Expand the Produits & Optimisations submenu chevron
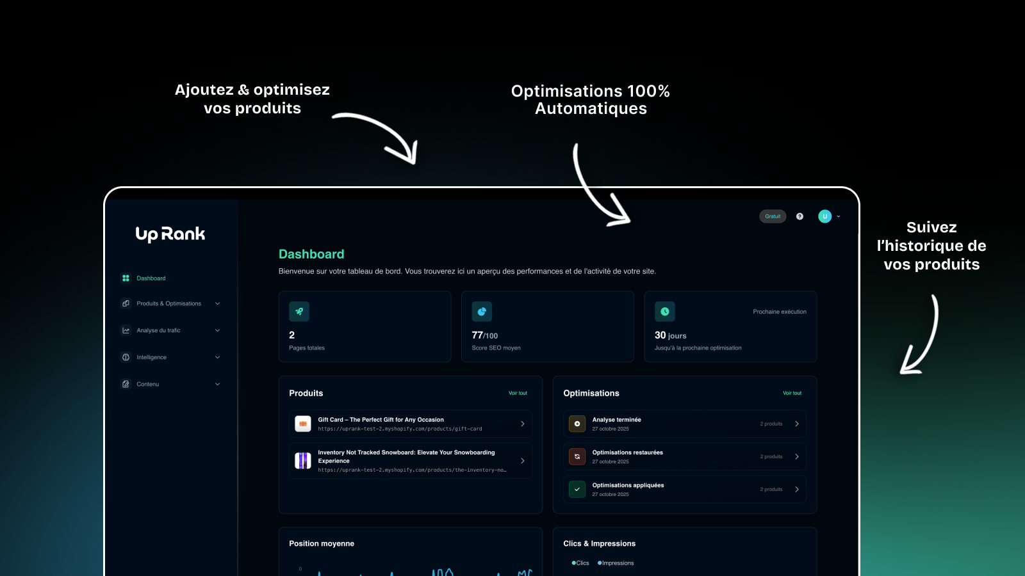This screenshot has height=576, width=1025. tap(217, 303)
